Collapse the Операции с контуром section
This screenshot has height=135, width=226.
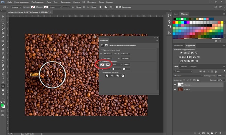click(x=101, y=72)
